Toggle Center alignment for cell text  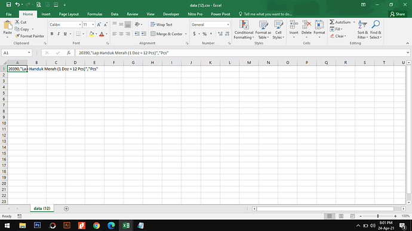(121, 34)
